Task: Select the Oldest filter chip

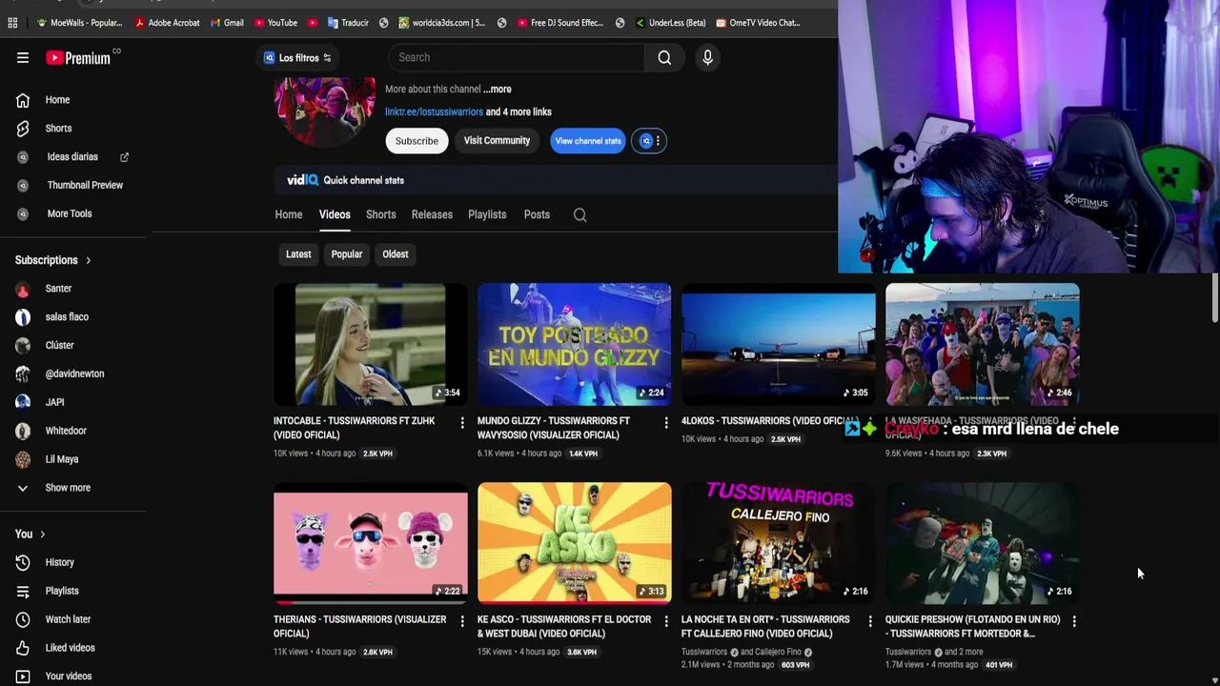Action: click(396, 254)
